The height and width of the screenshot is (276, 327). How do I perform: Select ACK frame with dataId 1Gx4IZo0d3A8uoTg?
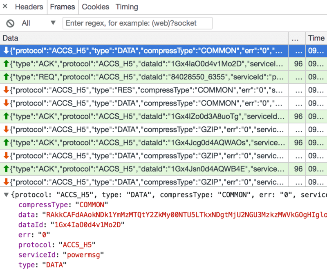tap(163, 117)
